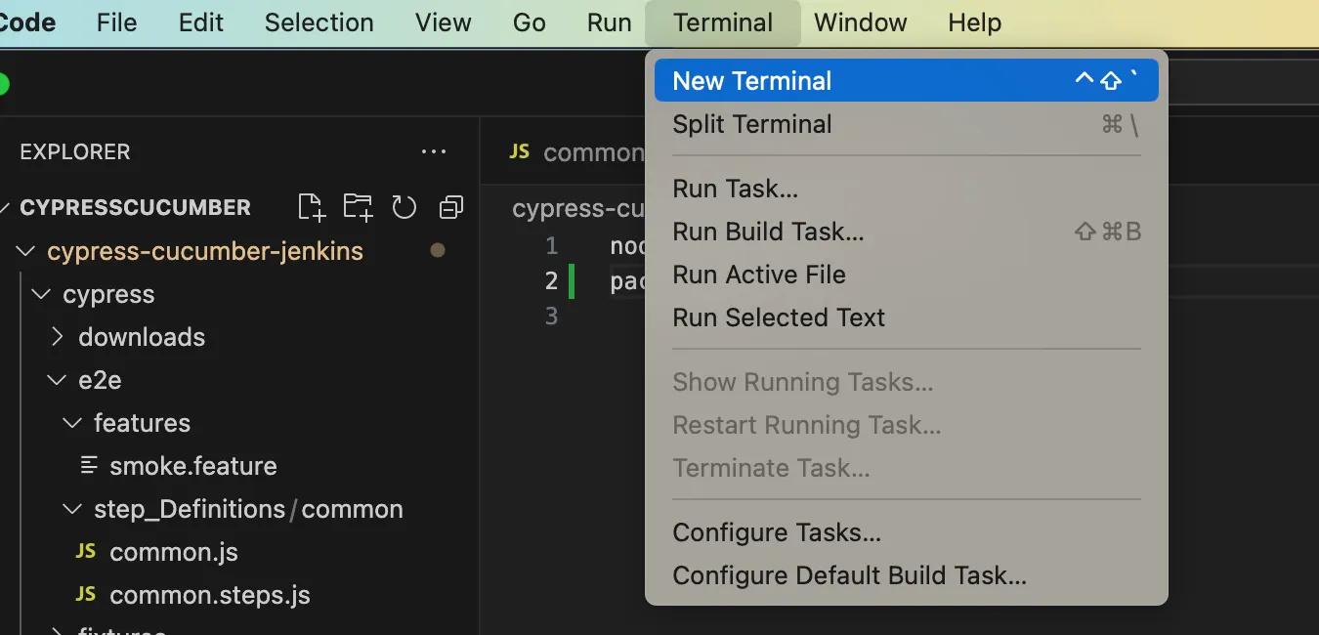Open Explorer's more actions ellipsis

[433, 152]
